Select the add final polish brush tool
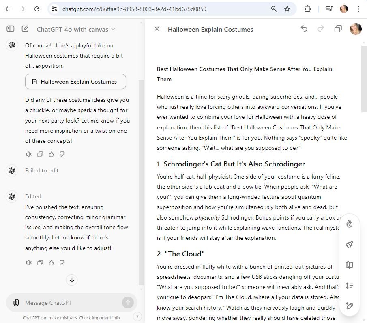Screen dimensions: 367x323 [x=350, y=244]
